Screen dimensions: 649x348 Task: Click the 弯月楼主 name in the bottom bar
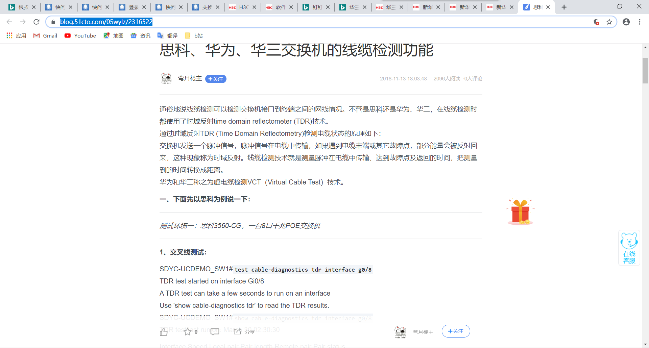click(423, 332)
